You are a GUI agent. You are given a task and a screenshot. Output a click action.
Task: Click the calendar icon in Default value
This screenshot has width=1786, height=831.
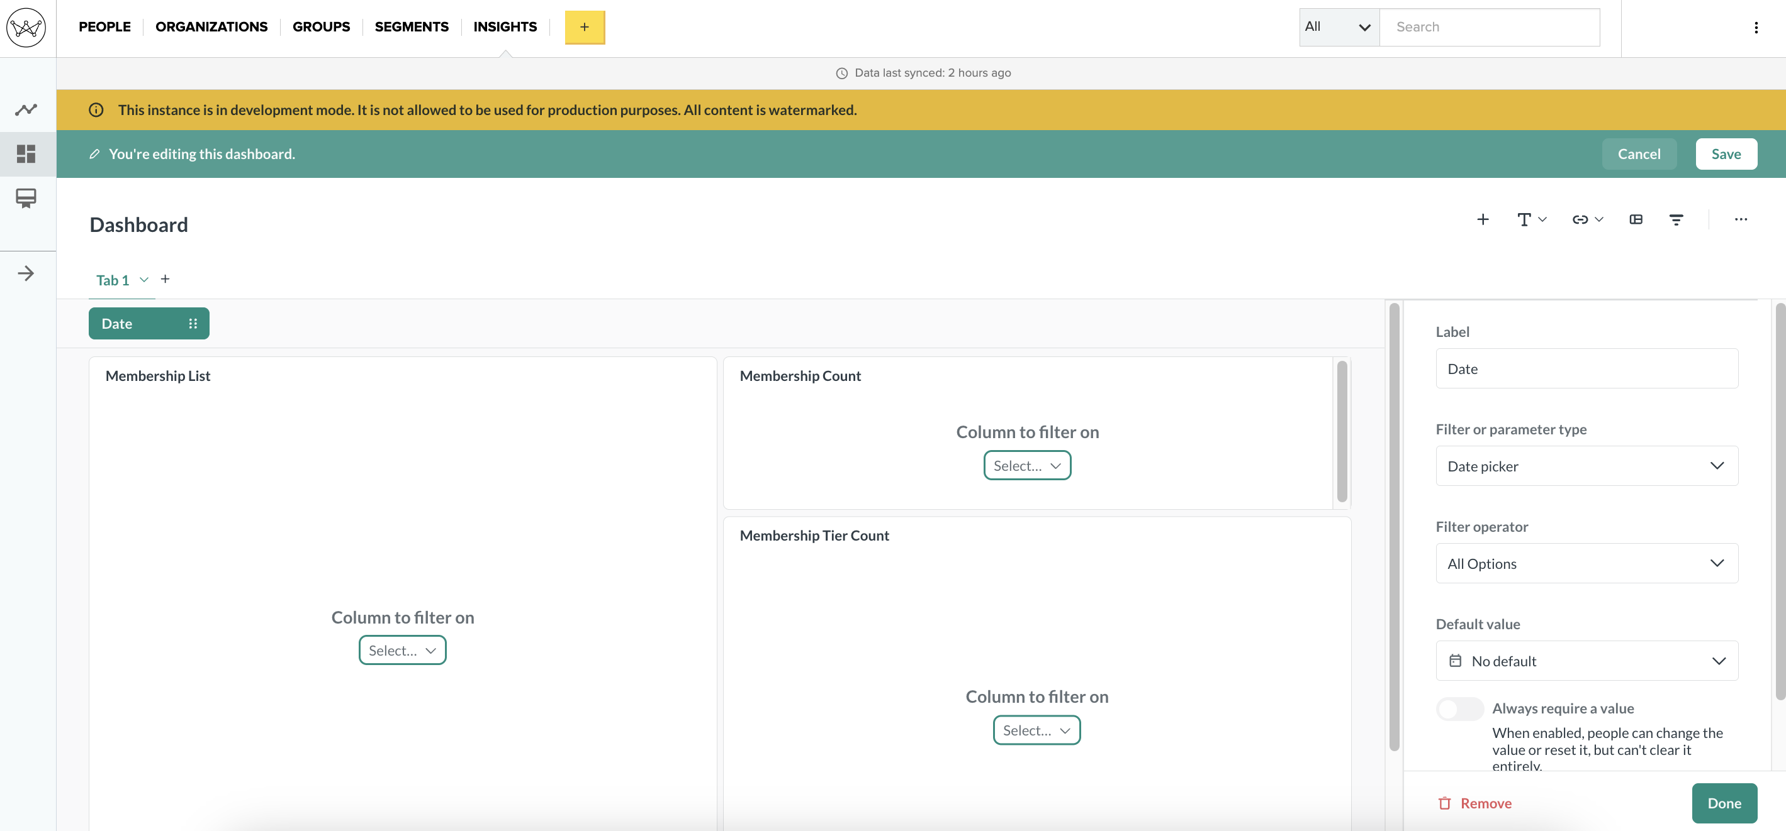tap(1454, 660)
